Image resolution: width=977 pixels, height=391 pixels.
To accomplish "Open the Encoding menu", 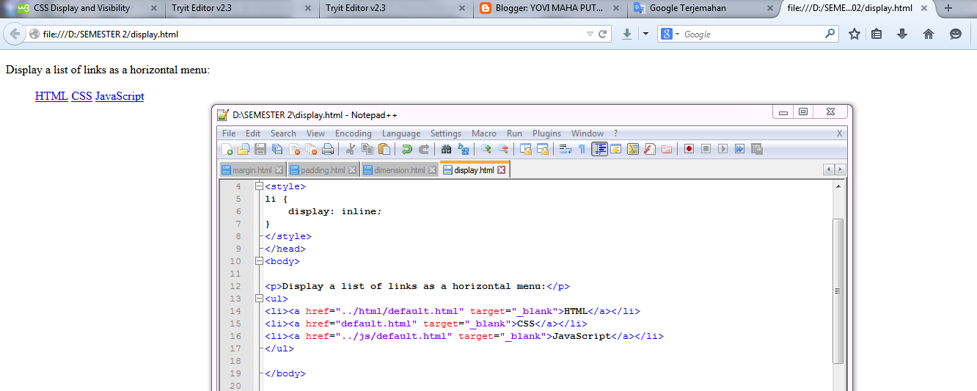I will click(354, 134).
